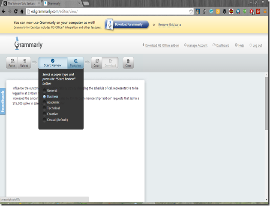Viewport: 270px width, 206px height.
Task: Click the greyed Download toolbar button
Action: coord(111,63)
